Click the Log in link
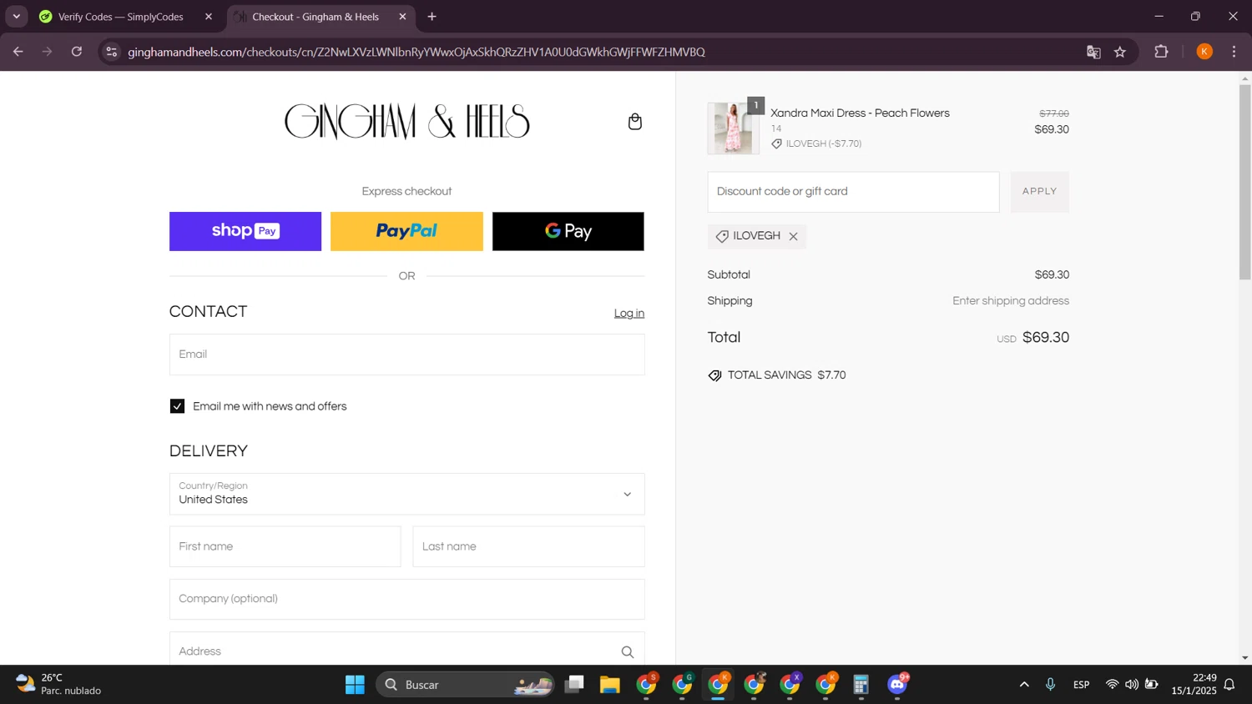1252x704 pixels. coord(629,314)
